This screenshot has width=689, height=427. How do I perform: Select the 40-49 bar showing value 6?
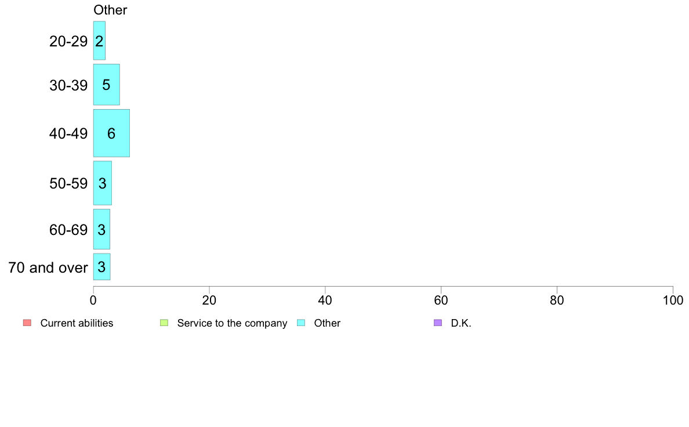tap(111, 133)
